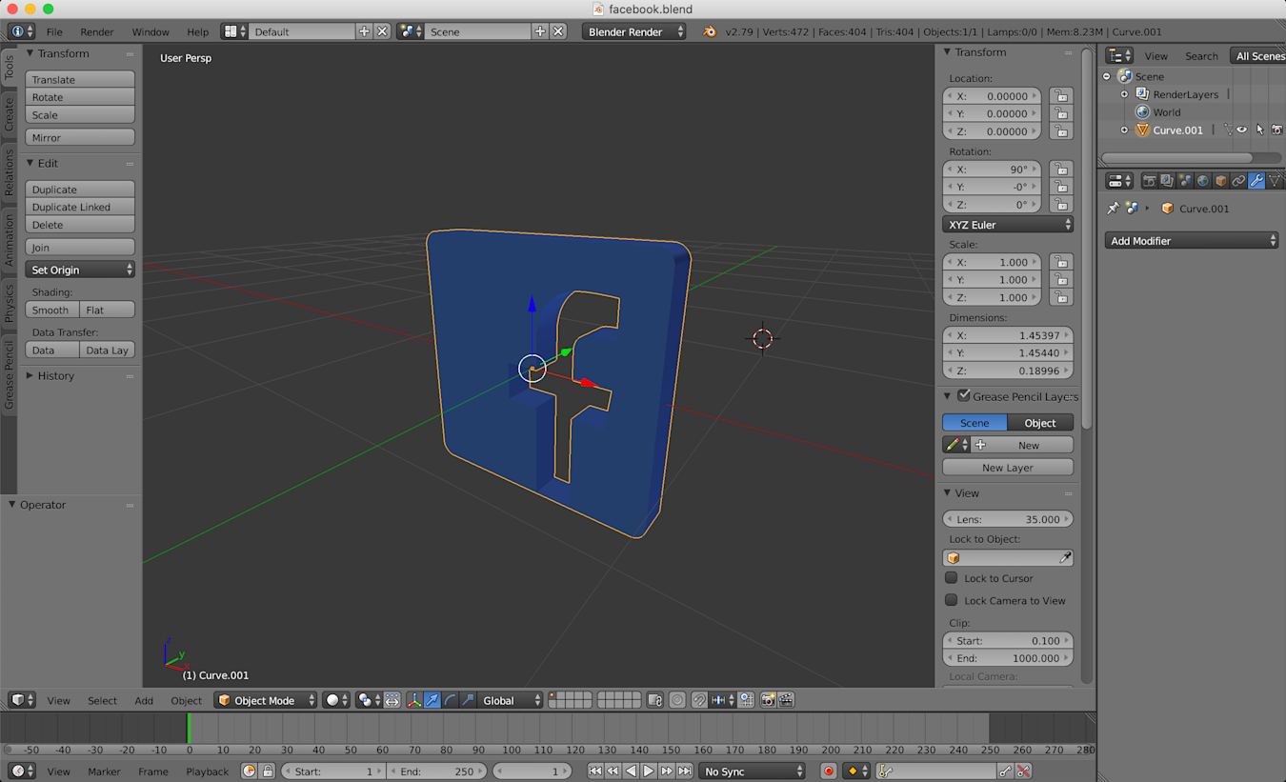Click the Add Modifier button
1286x782 pixels.
(1191, 240)
